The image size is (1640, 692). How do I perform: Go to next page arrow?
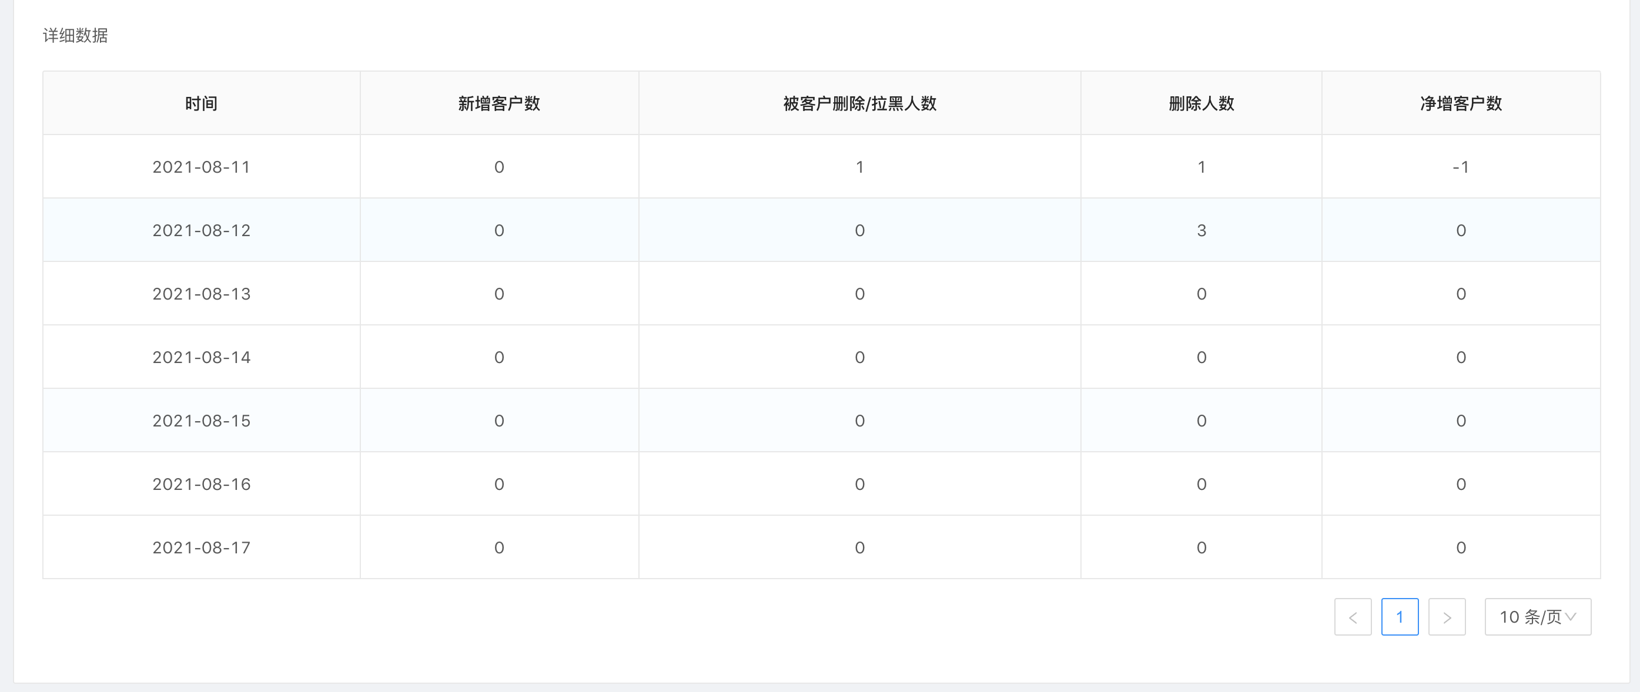coord(1447,617)
